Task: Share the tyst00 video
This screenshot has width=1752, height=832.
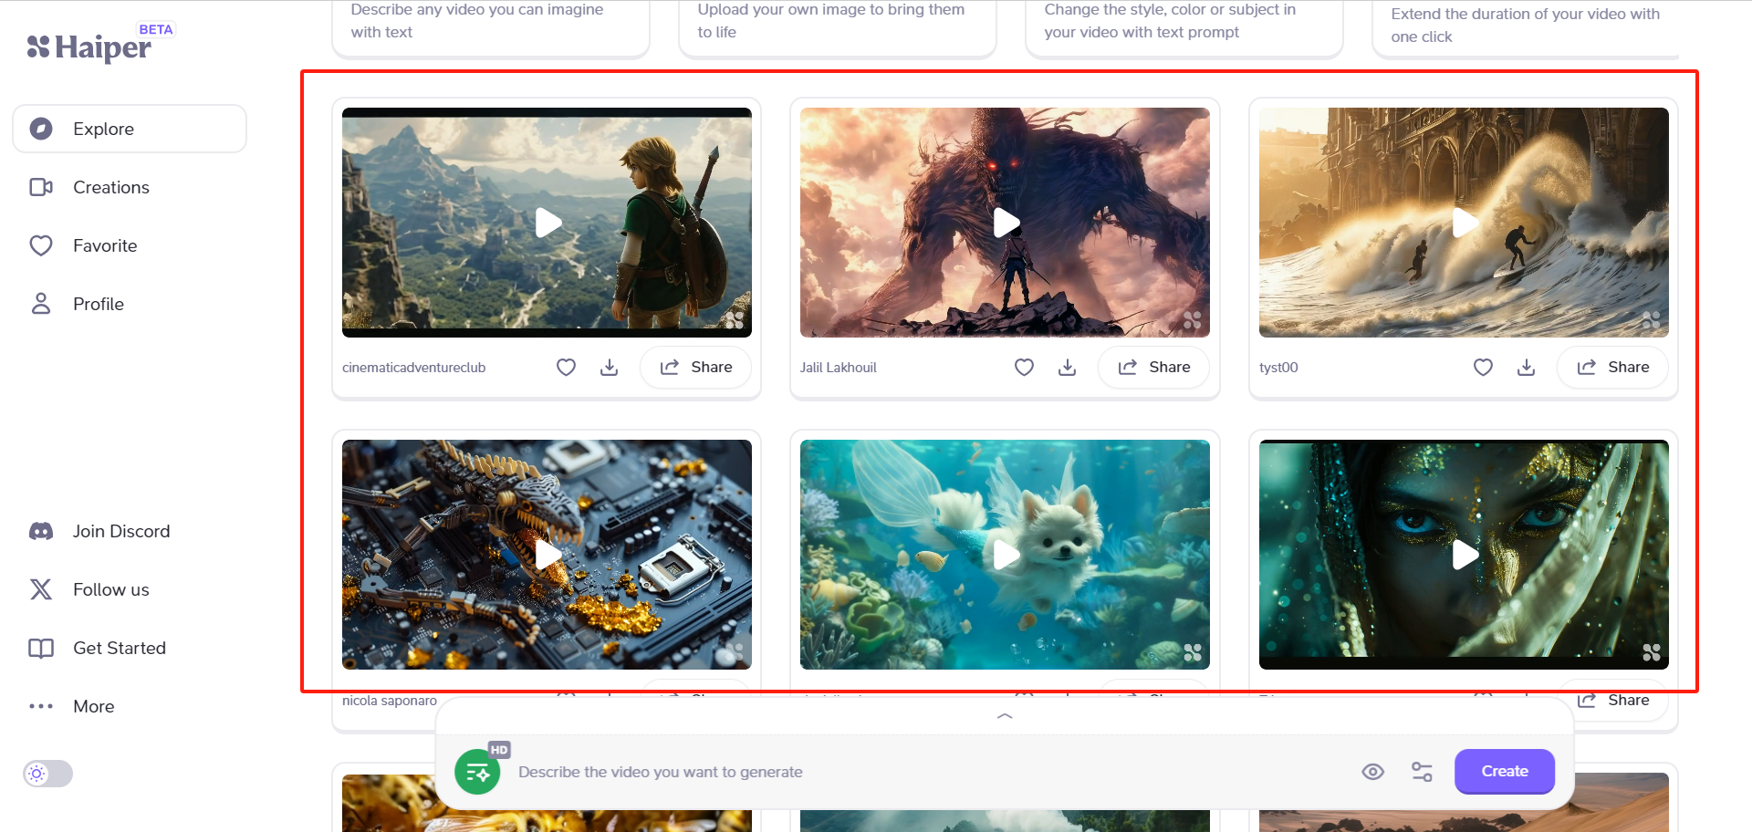Action: [x=1612, y=367]
